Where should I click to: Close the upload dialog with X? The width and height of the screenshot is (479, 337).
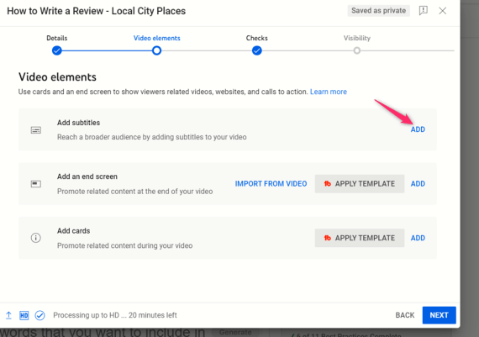(442, 11)
